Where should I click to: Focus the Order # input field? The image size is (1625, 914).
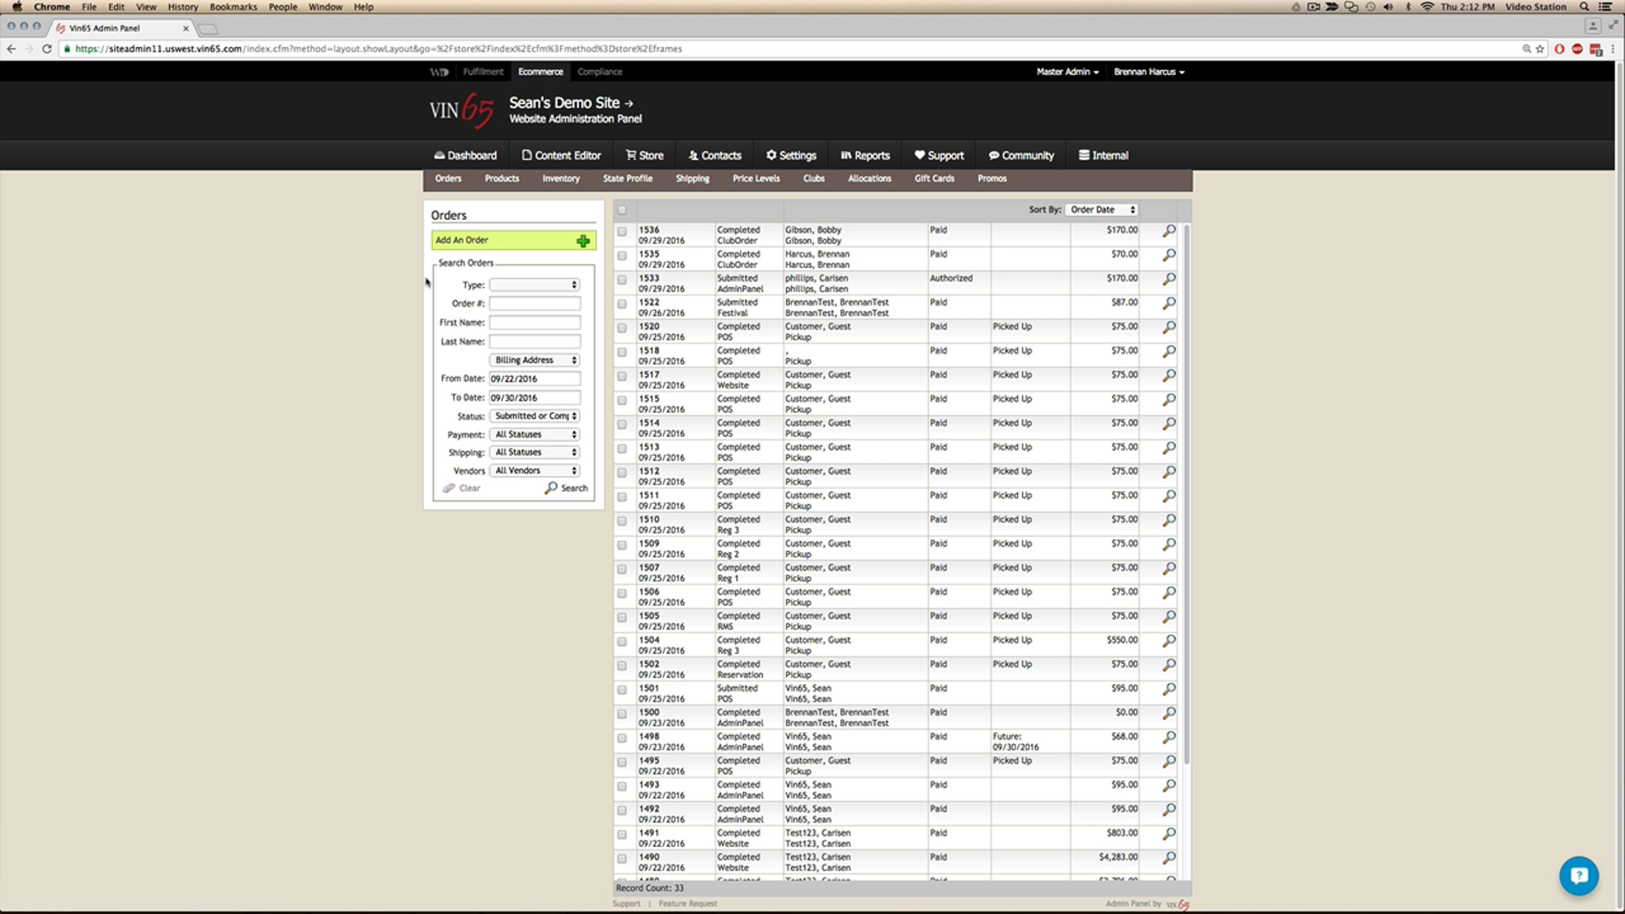(535, 304)
